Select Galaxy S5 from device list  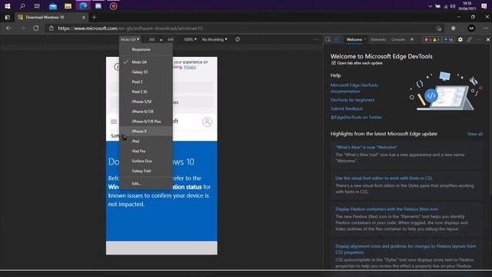pyautogui.click(x=146, y=72)
